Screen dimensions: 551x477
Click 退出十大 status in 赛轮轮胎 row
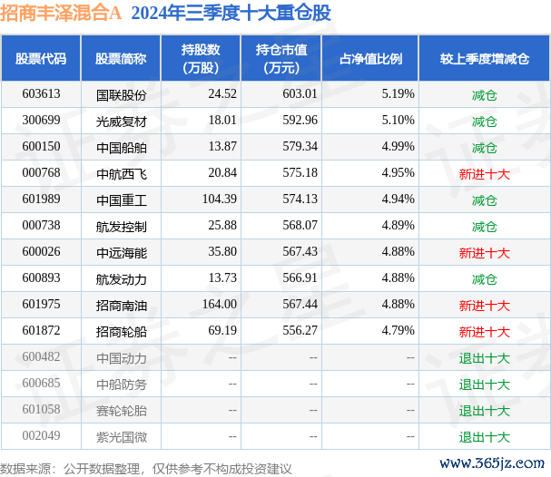pyautogui.click(x=484, y=411)
